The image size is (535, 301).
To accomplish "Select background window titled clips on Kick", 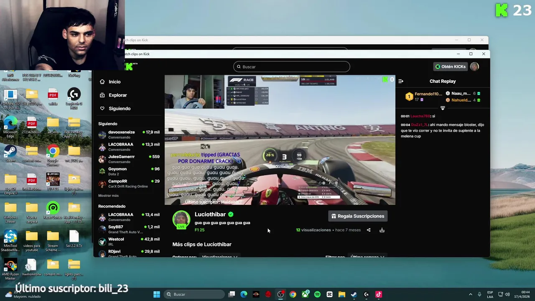I will click(306, 40).
